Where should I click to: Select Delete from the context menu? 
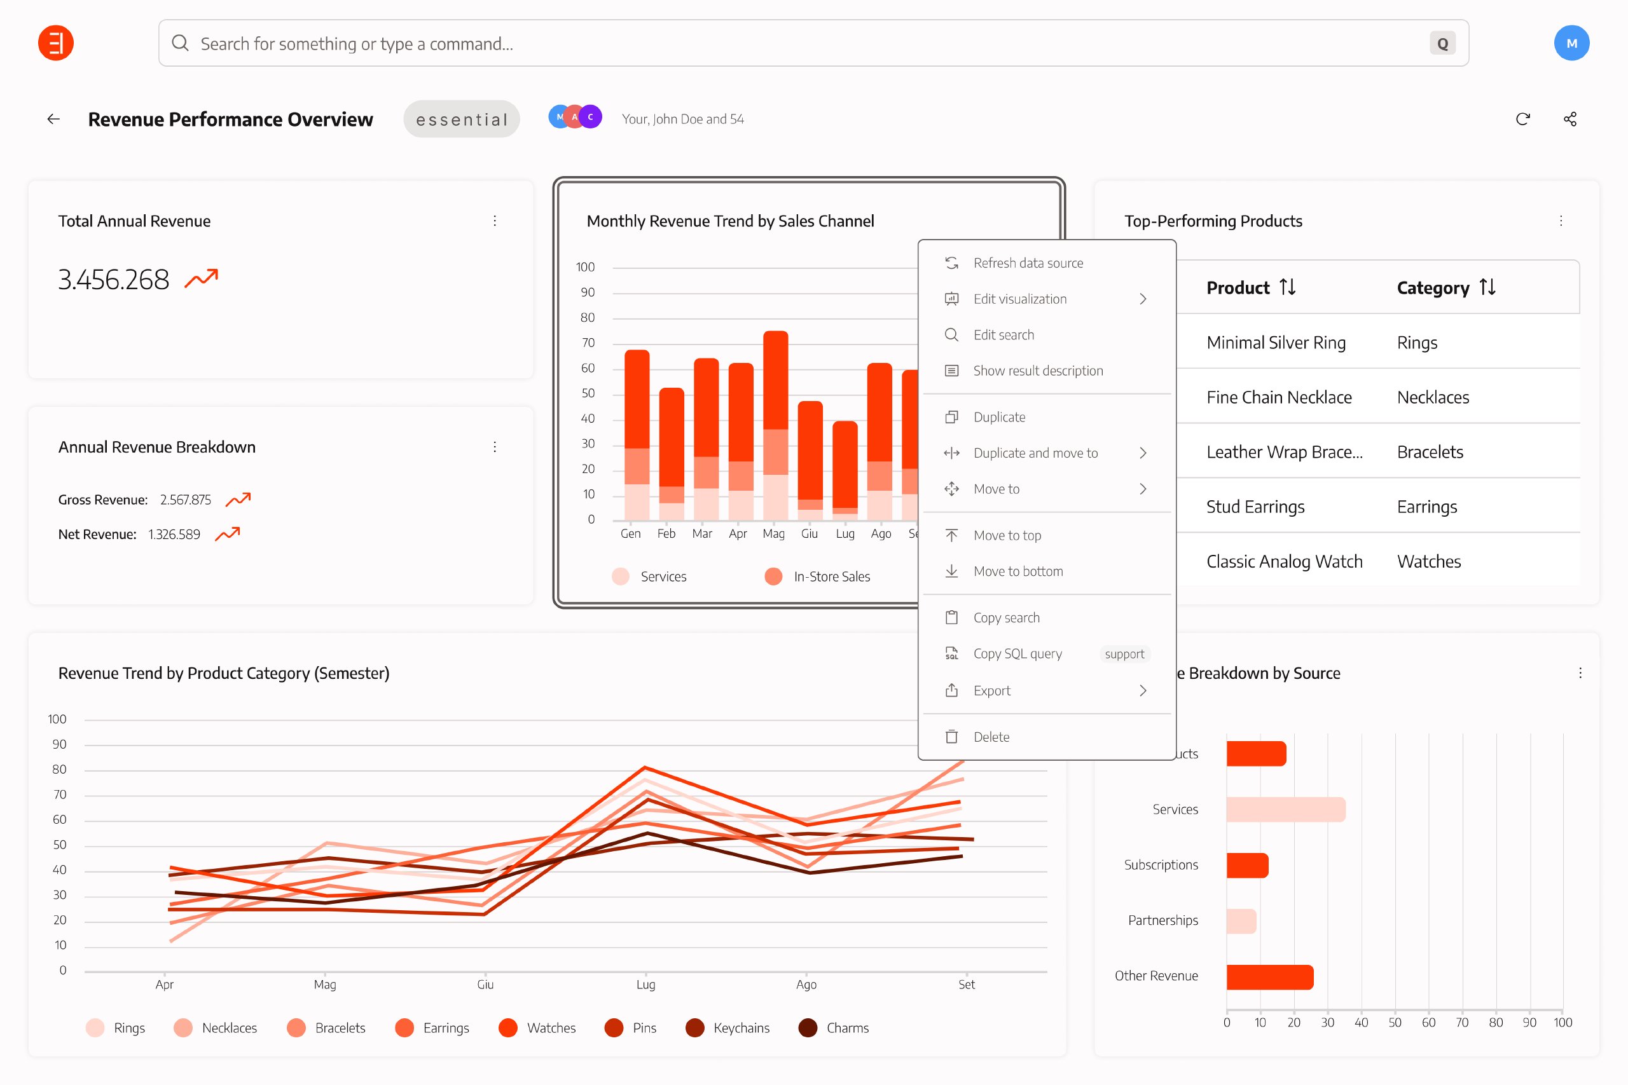click(991, 736)
